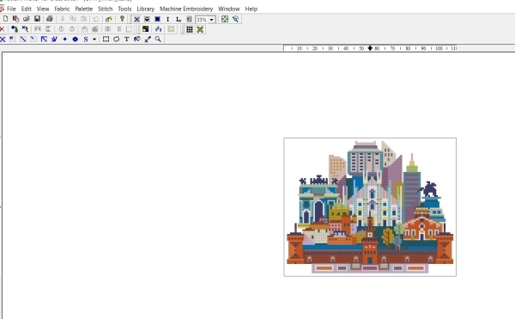Click the magnifier icon beside Zoom to fit
This screenshot has width=515, height=319.
[235, 20]
